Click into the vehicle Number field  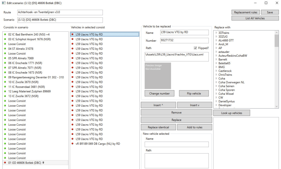click(x=184, y=40)
